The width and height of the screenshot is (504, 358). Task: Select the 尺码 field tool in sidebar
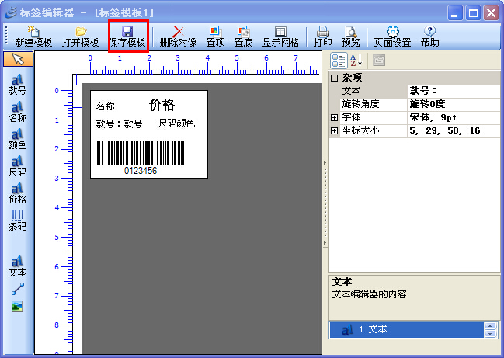[x=17, y=166]
